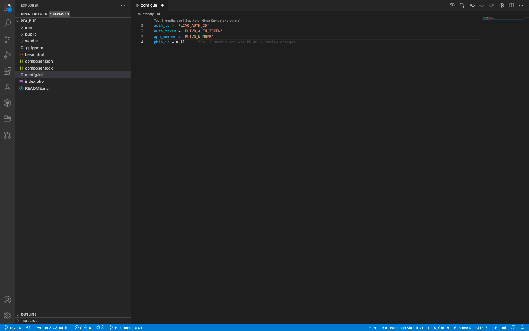
Task: Open the Search view in the activity bar
Action: click(x=7, y=23)
